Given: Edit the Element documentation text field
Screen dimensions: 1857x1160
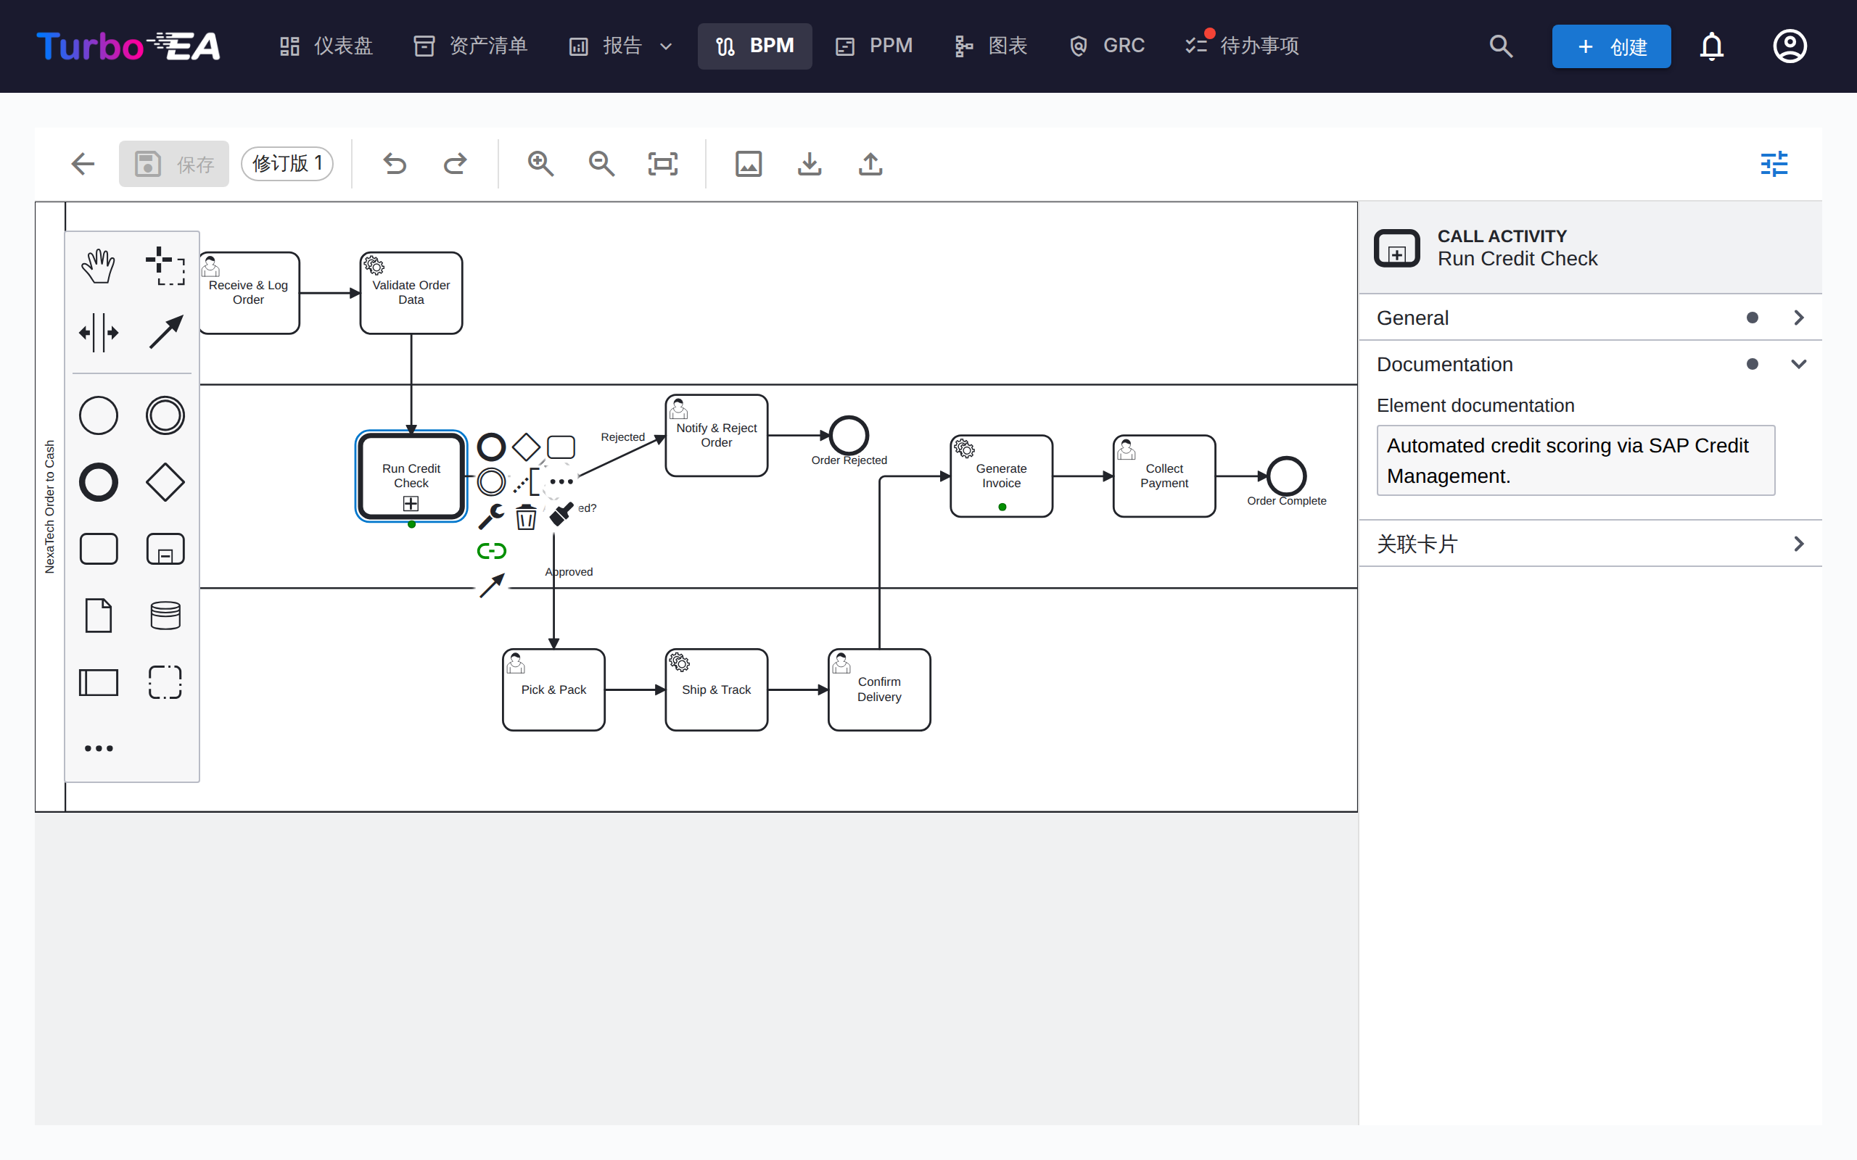Looking at the screenshot, I should (1576, 460).
